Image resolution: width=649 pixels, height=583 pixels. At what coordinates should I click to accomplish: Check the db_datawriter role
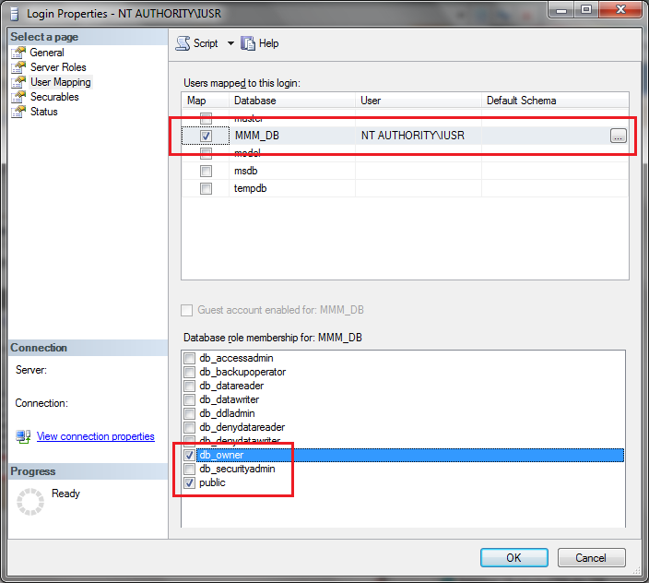(x=189, y=399)
